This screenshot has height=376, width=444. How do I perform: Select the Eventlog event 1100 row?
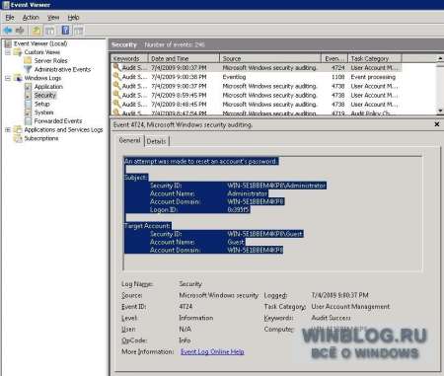[x=257, y=77]
